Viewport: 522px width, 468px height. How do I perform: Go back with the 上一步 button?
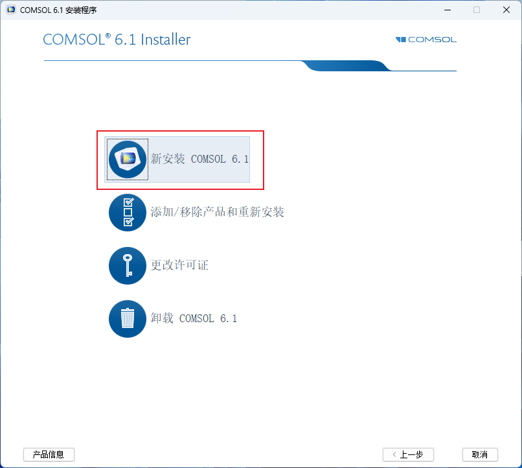[x=408, y=454]
